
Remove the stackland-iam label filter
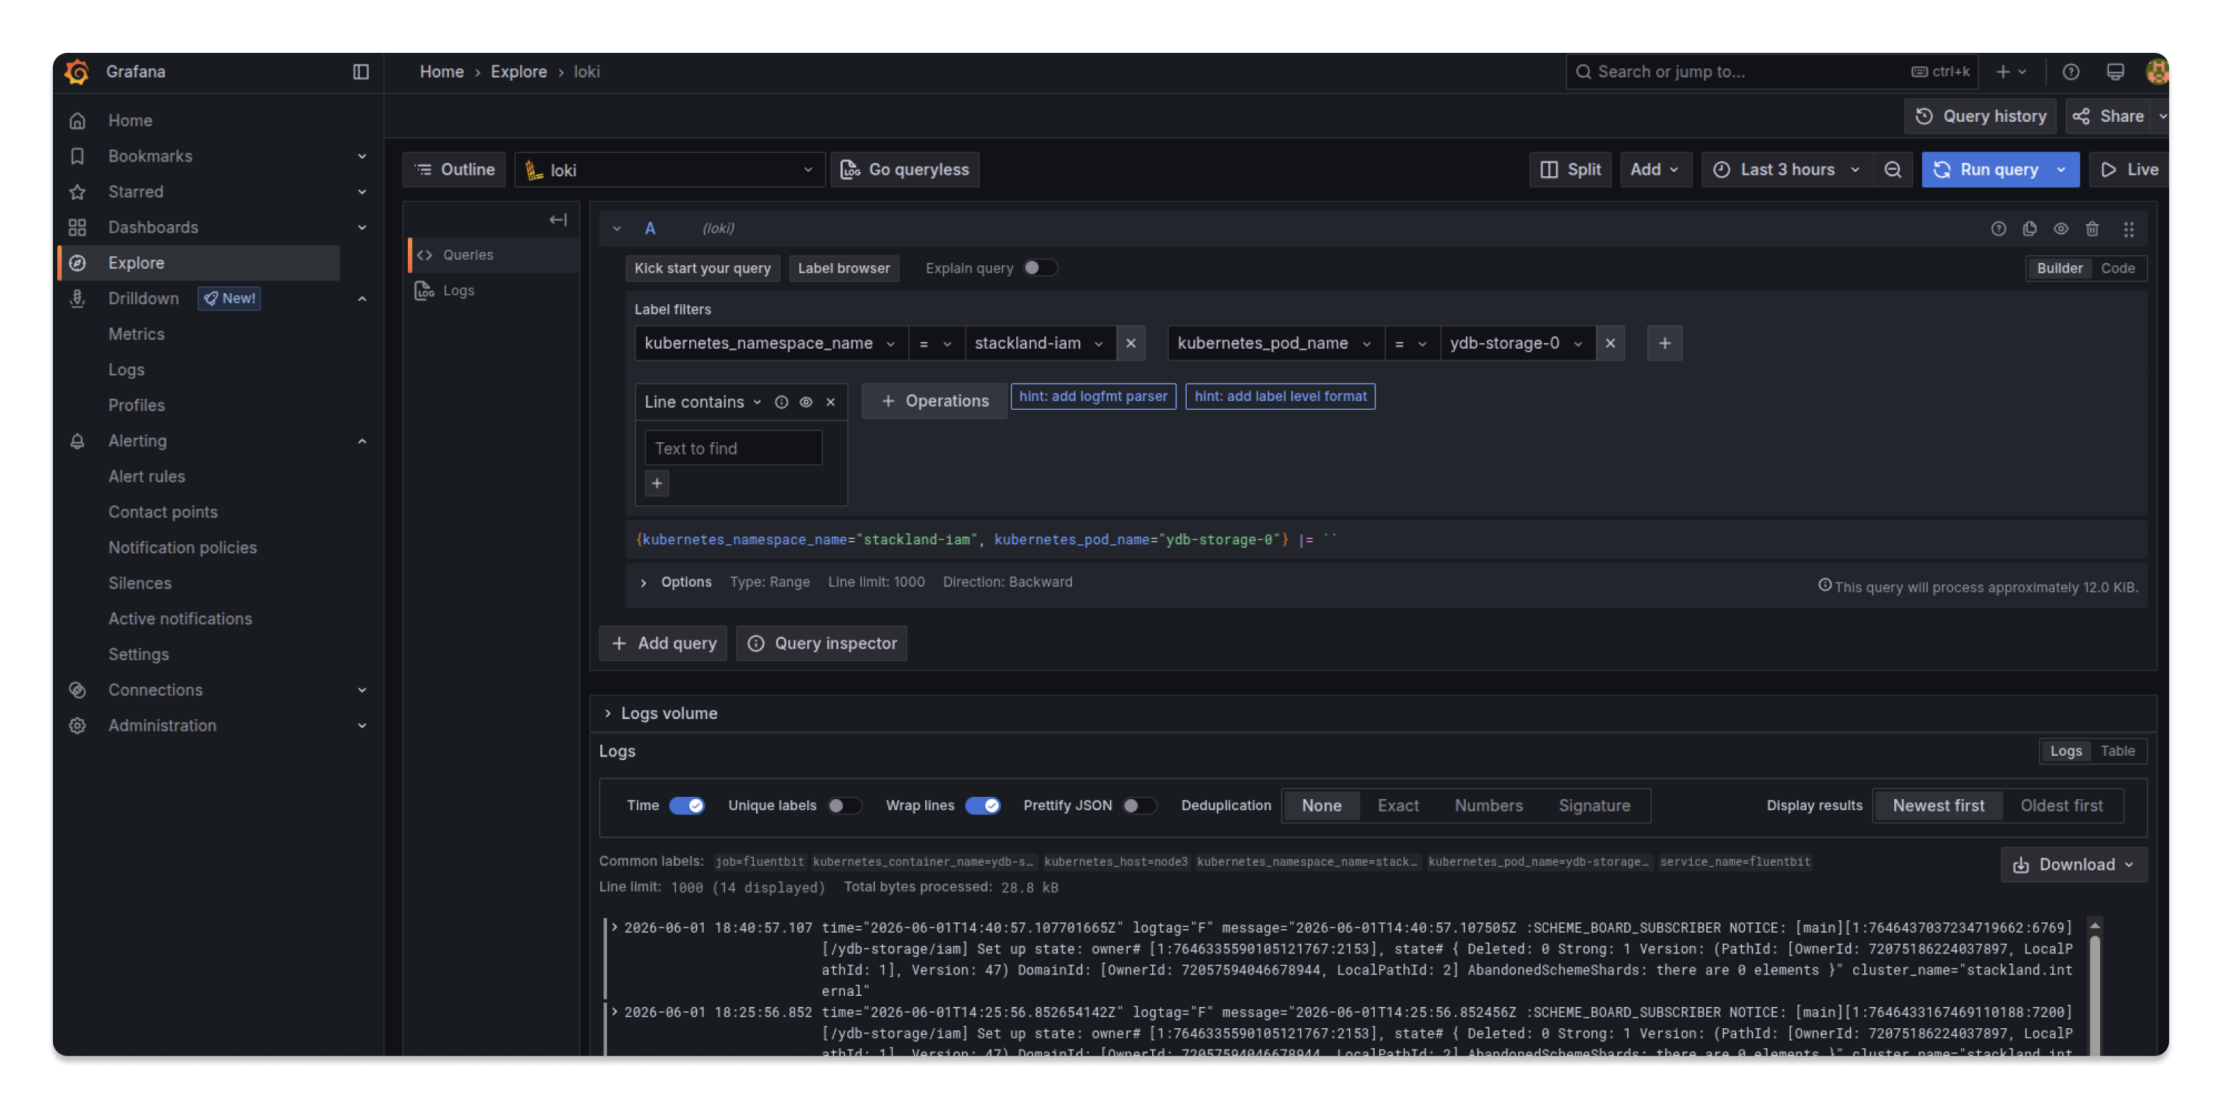click(x=1130, y=343)
